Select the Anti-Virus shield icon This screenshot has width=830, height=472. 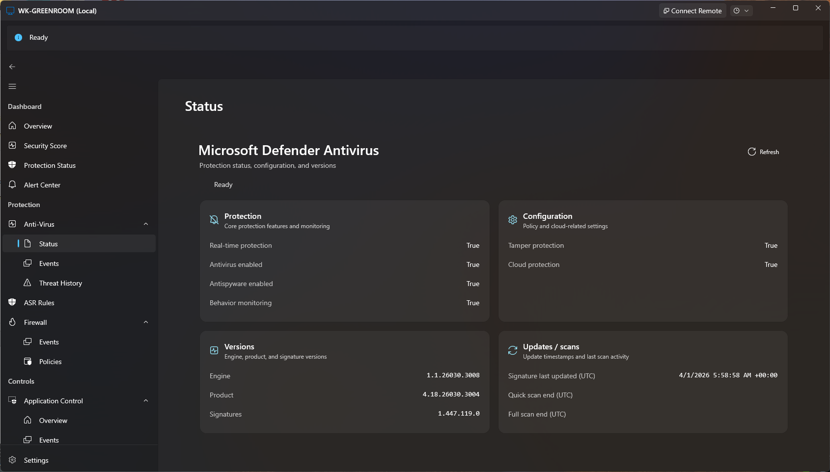click(x=12, y=224)
